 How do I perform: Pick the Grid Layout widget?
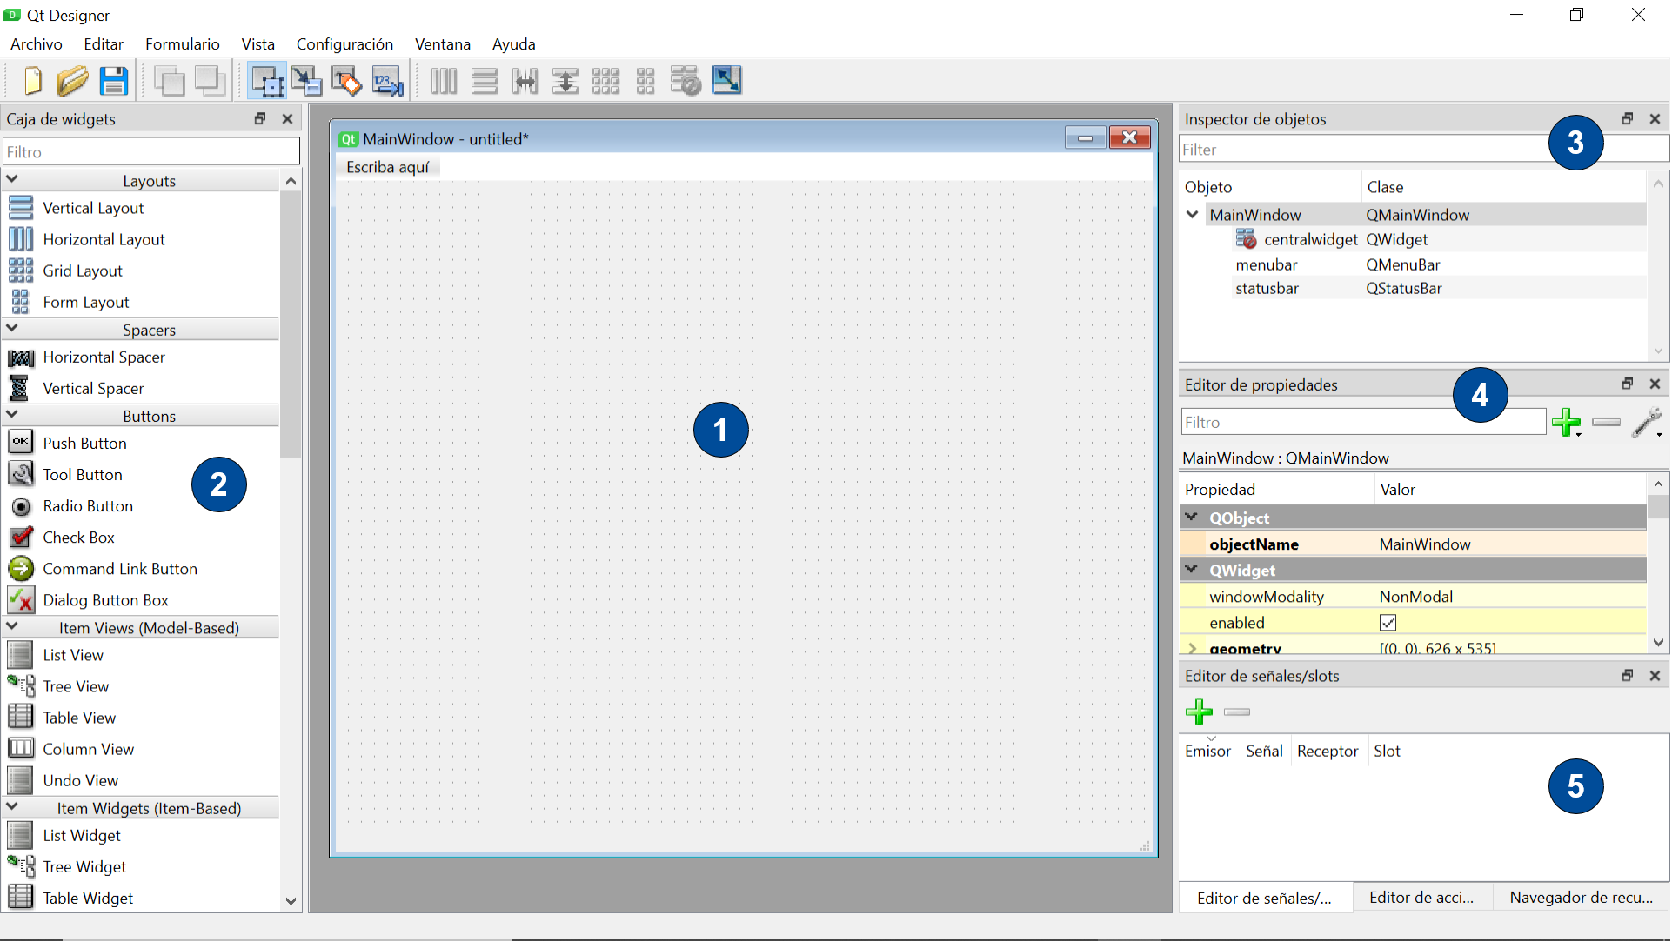coord(83,271)
